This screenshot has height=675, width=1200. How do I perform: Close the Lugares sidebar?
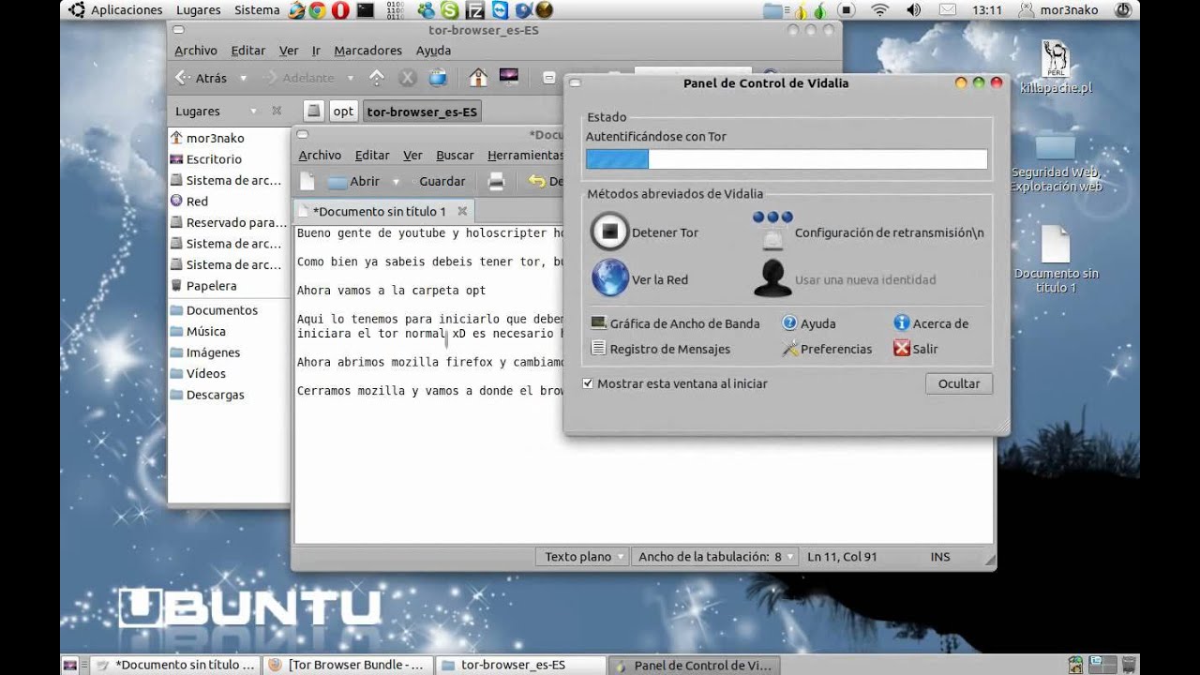[277, 111]
